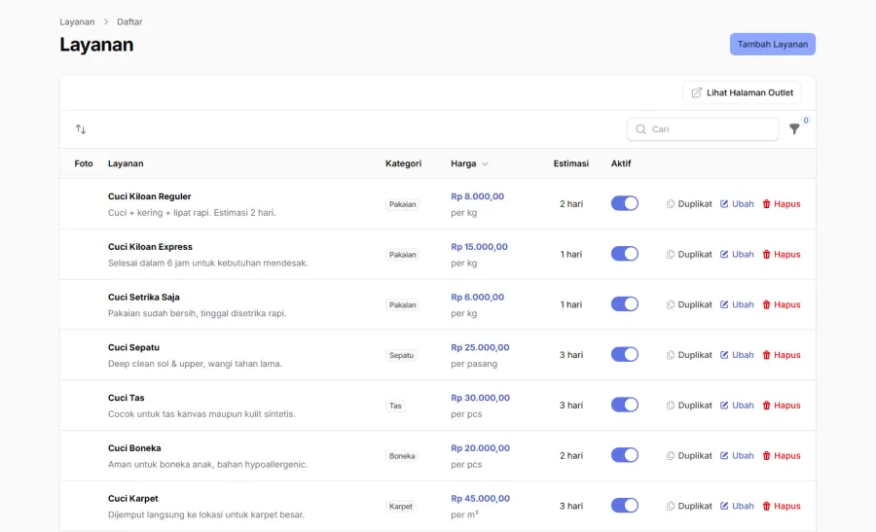Delete Cuci Kiloan Reguler with Hapus
This screenshot has width=876, height=532.
781,204
